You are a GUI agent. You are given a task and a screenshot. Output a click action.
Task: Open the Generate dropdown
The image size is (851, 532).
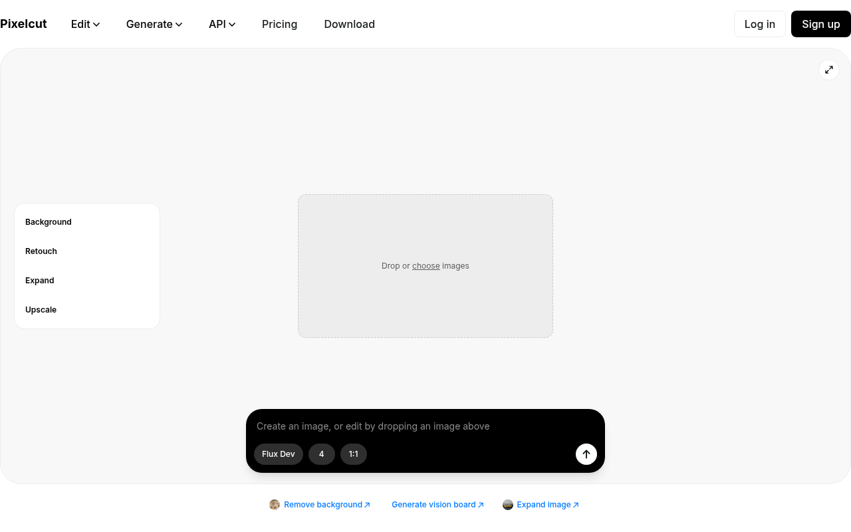tap(154, 24)
